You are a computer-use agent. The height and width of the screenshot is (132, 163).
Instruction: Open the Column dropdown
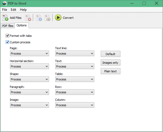(75, 105)
